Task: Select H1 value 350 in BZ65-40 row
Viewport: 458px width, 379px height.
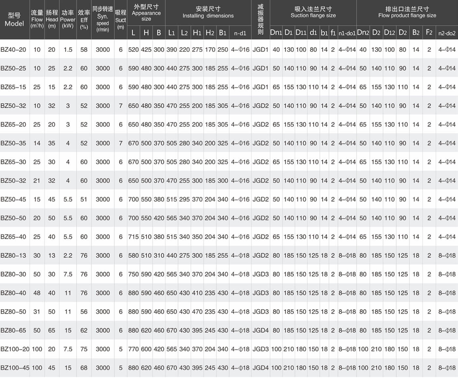Action: 197,236
